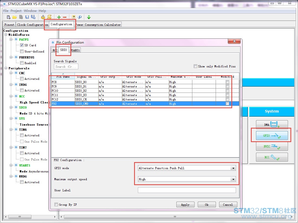Click the green plus toolbar icon

pyautogui.click(x=59, y=17)
